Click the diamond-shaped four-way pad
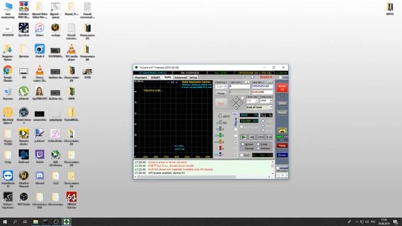 (236, 103)
